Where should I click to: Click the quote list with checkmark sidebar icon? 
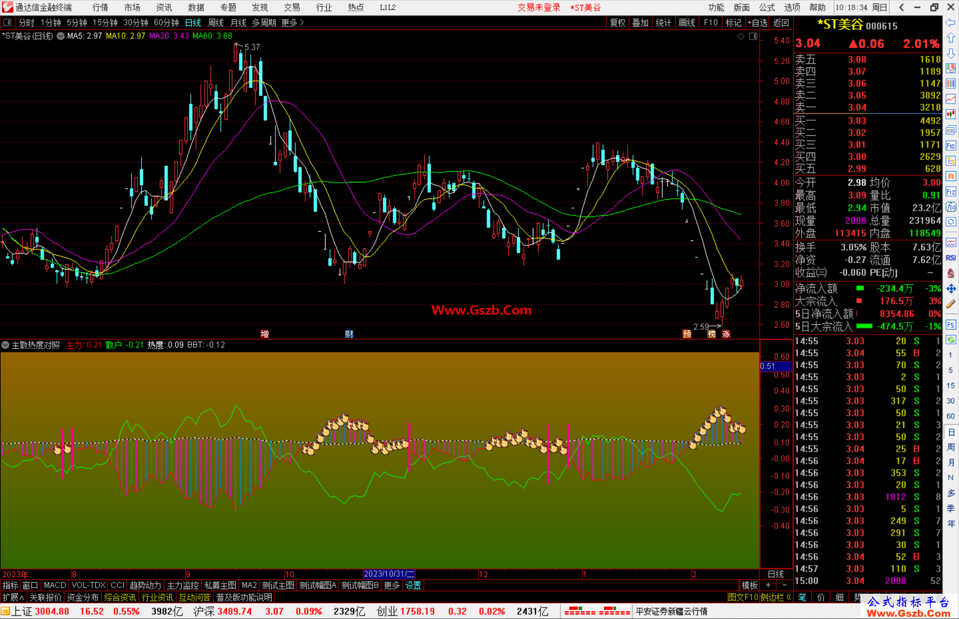point(951,69)
